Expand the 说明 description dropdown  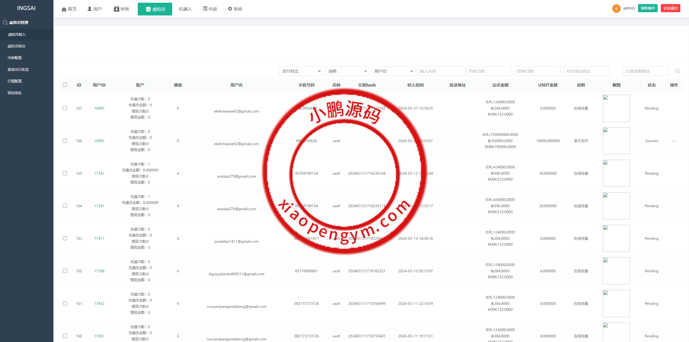(x=346, y=71)
